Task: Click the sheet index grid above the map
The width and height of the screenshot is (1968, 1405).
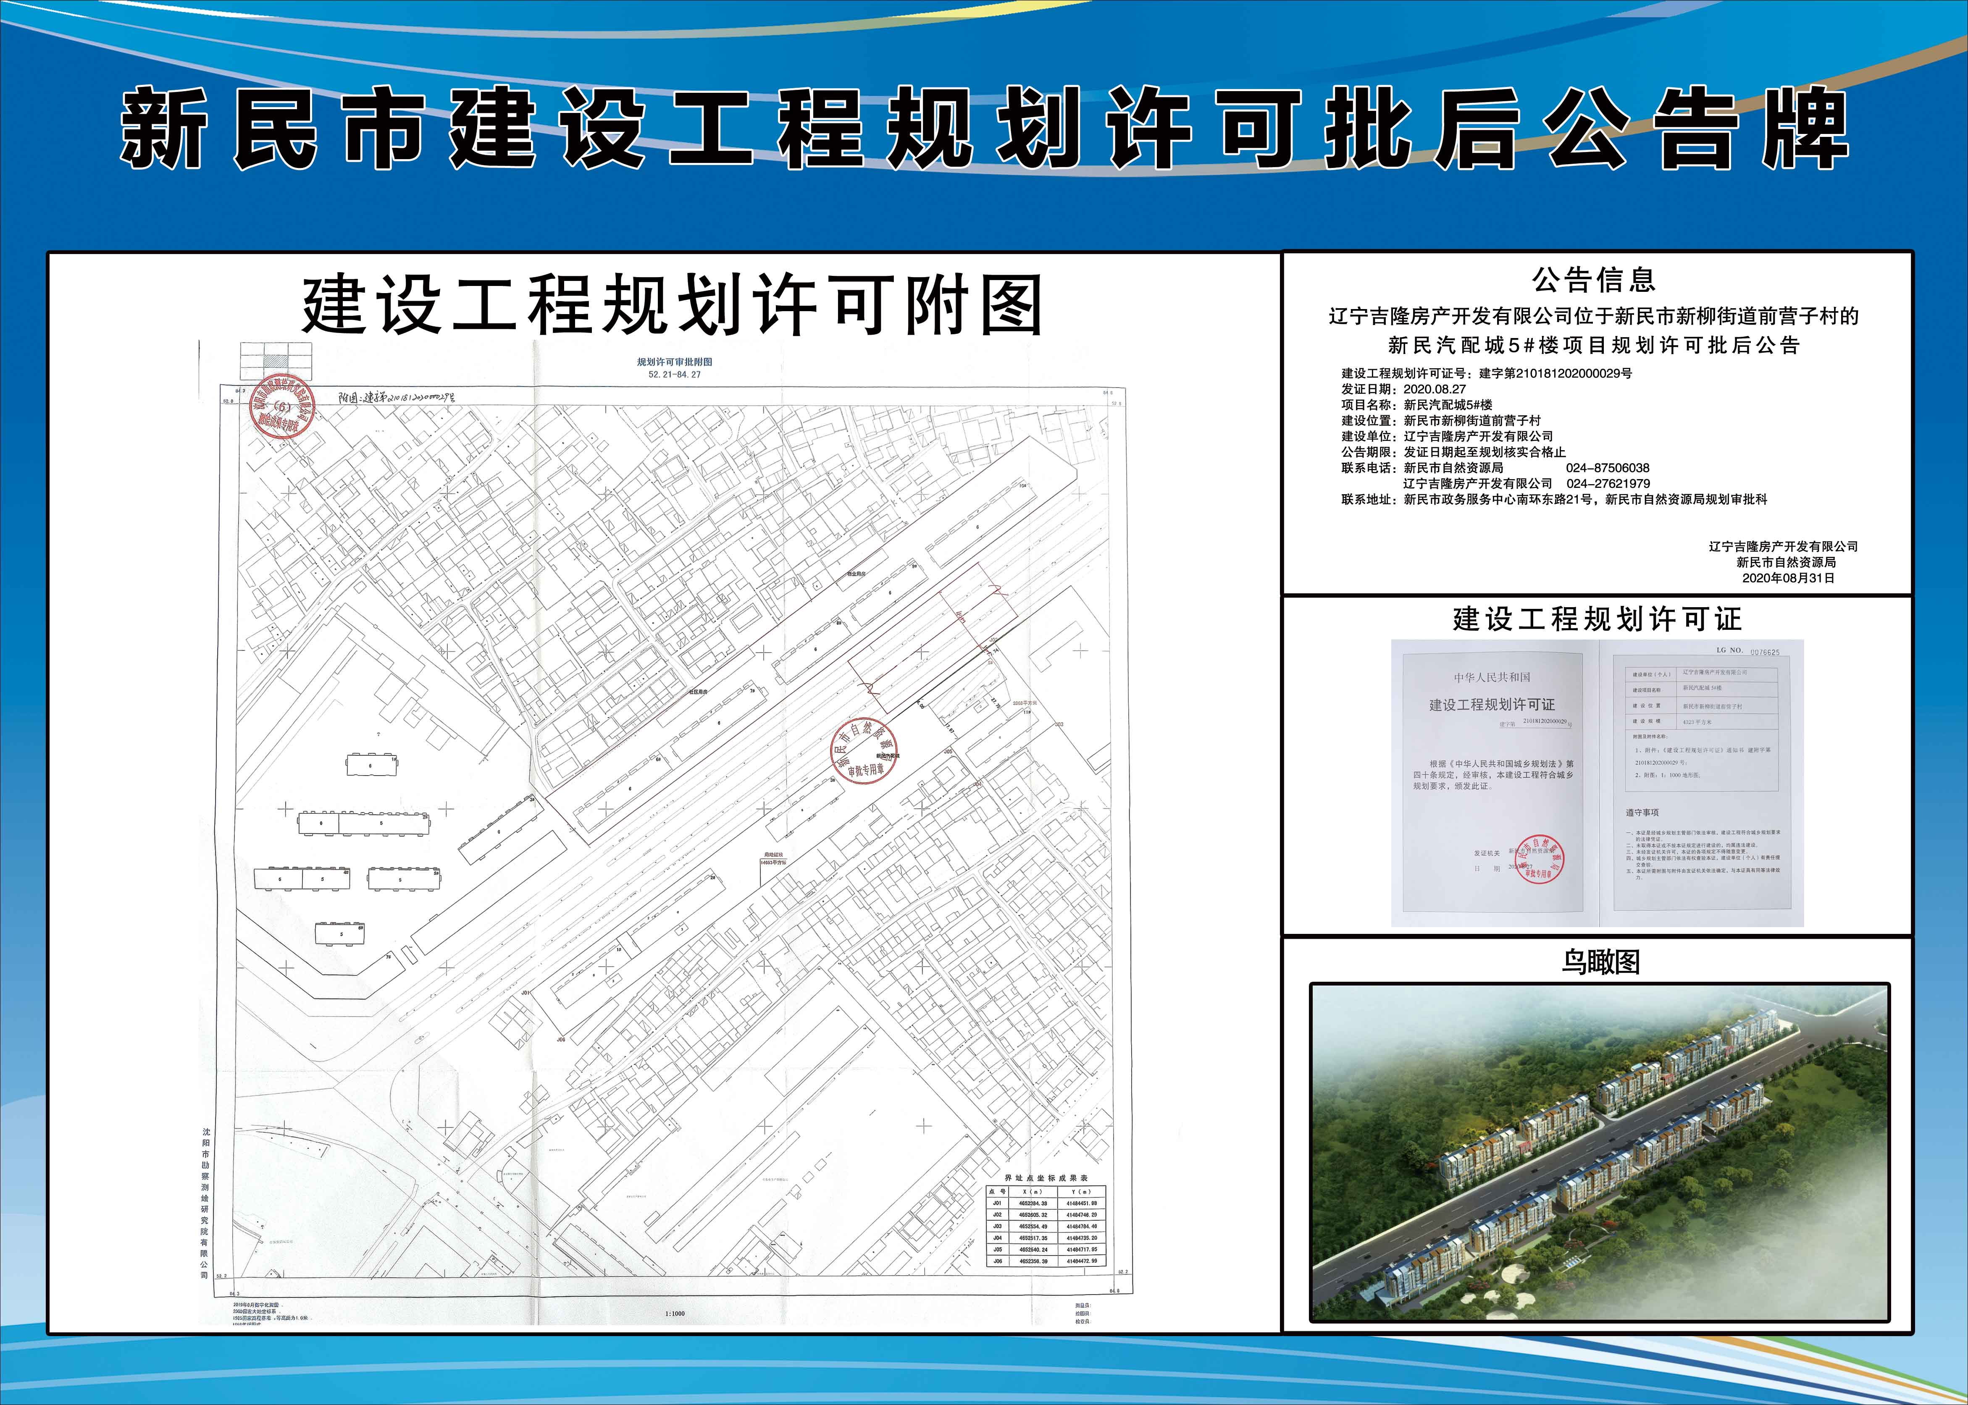Action: [x=275, y=362]
